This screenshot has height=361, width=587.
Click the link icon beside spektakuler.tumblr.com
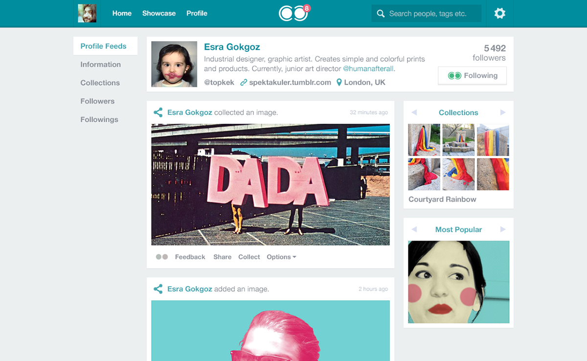tap(244, 83)
